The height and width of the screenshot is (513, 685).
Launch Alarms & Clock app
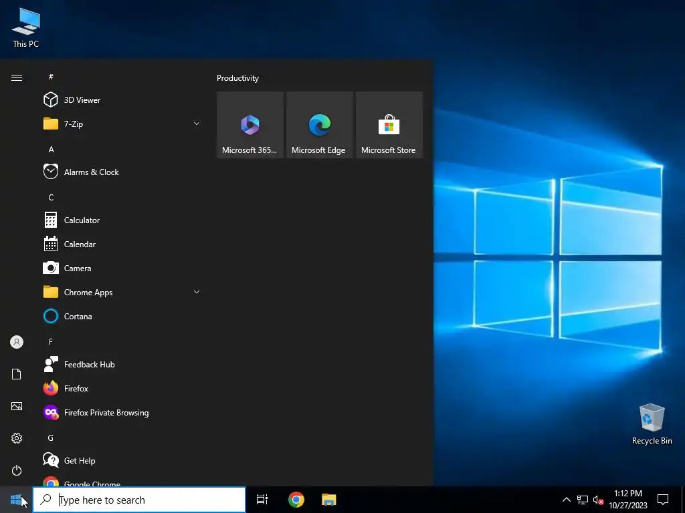122,172
